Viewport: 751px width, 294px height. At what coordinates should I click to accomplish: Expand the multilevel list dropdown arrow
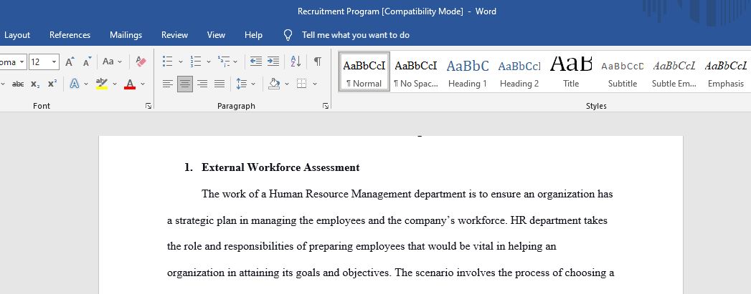pyautogui.click(x=235, y=62)
